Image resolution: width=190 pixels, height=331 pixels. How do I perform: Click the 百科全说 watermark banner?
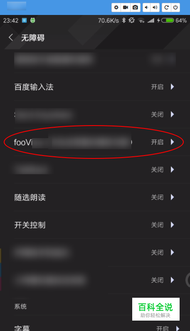tap(156, 309)
